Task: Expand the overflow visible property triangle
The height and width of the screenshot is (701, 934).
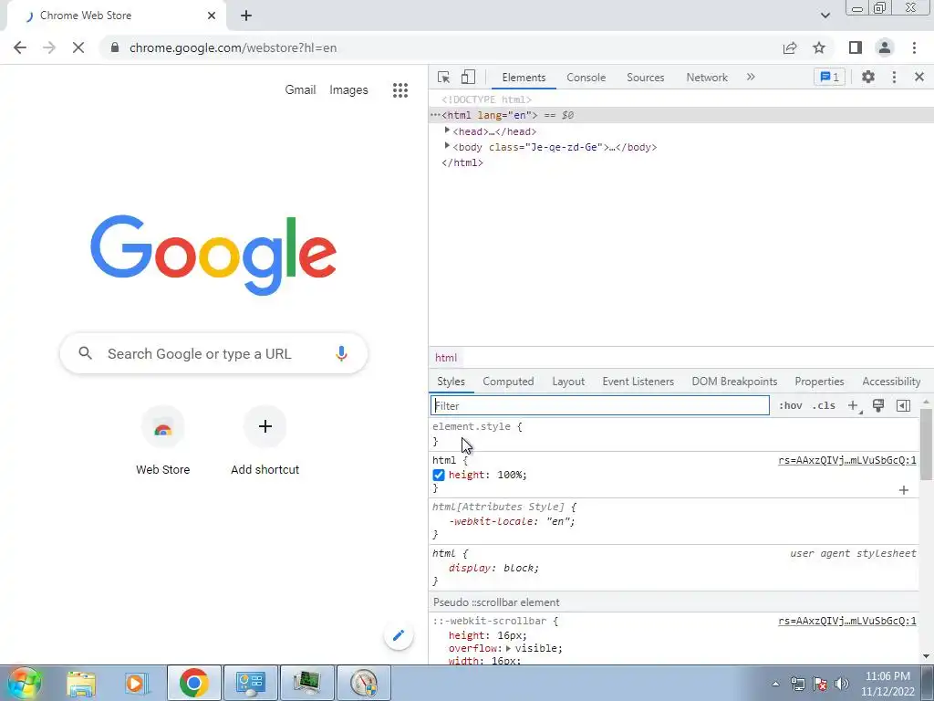Action: click(508, 648)
